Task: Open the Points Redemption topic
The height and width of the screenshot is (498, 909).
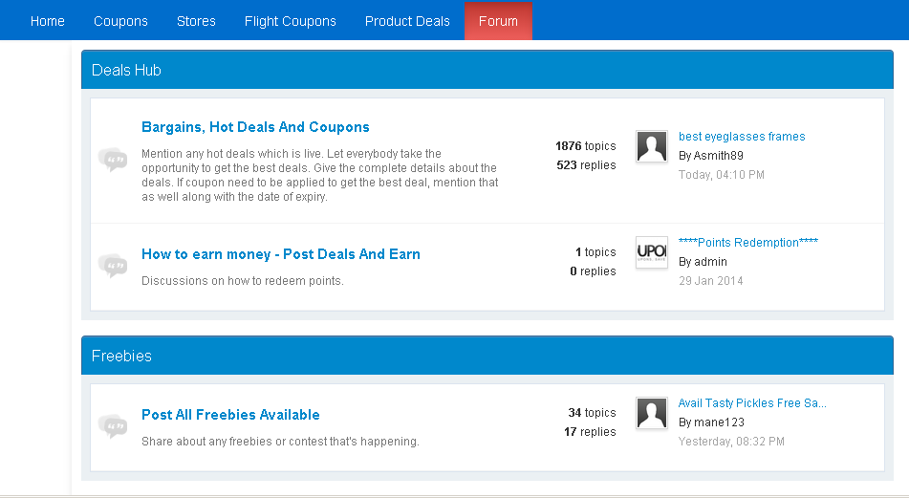Action: 747,243
